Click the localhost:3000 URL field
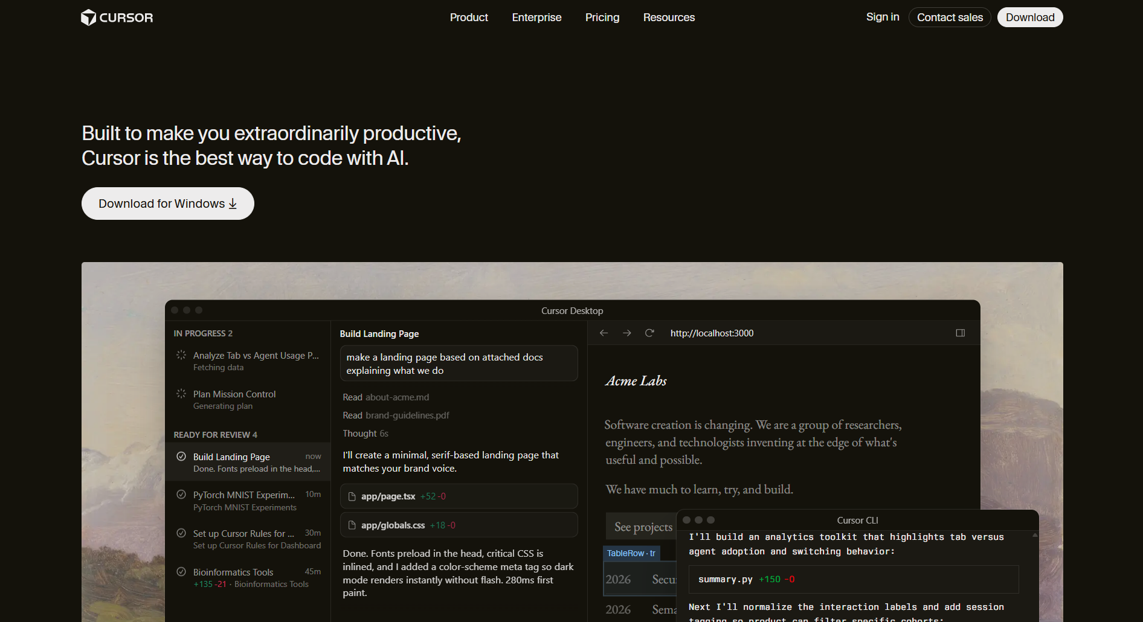Viewport: 1143px width, 622px height. pyautogui.click(x=712, y=333)
